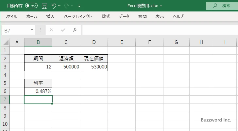Click the 検索 search box
The height and width of the screenshot is (131, 238).
point(222,6)
